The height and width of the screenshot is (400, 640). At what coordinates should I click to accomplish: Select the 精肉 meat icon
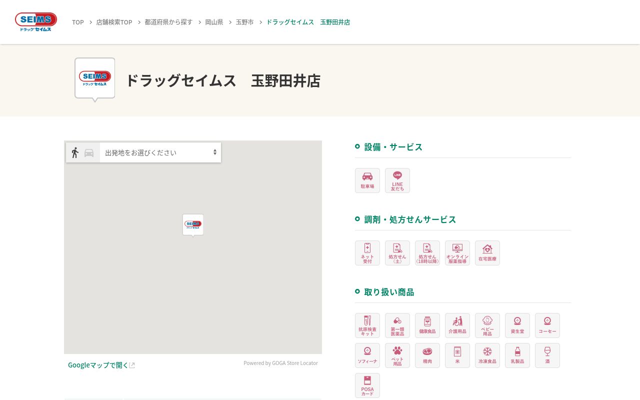427,355
